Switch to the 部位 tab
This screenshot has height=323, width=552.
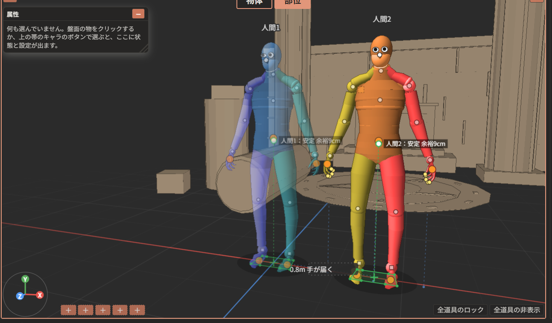(292, 3)
